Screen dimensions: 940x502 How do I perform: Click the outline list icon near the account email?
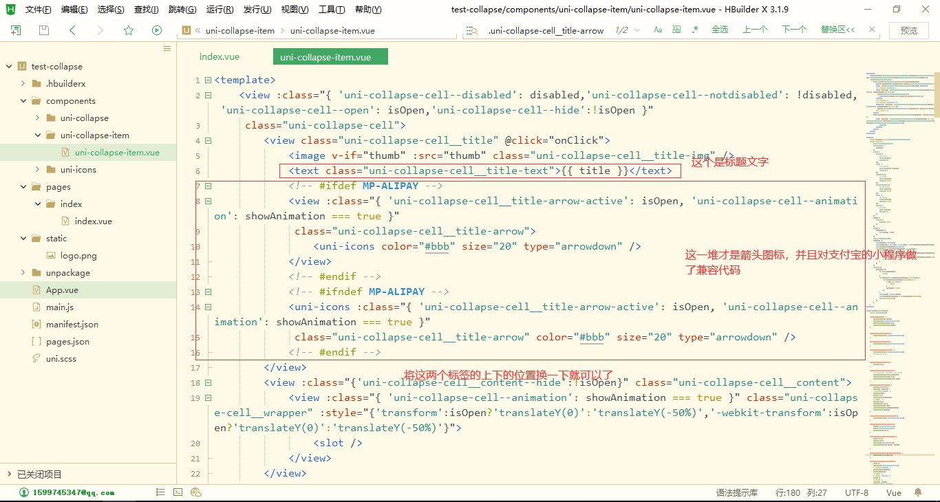(160, 492)
